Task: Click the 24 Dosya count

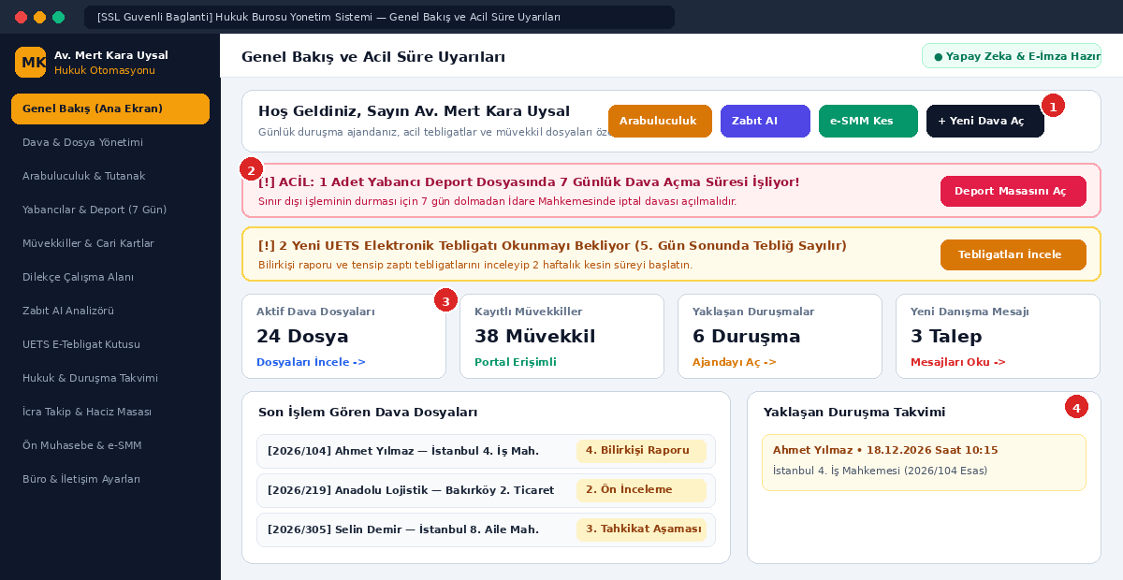Action: [302, 337]
